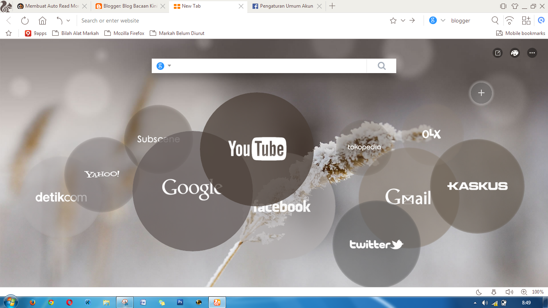Image resolution: width=548 pixels, height=308 pixels.
Task: Open the twitter speed dial bubble
Action: click(x=376, y=244)
